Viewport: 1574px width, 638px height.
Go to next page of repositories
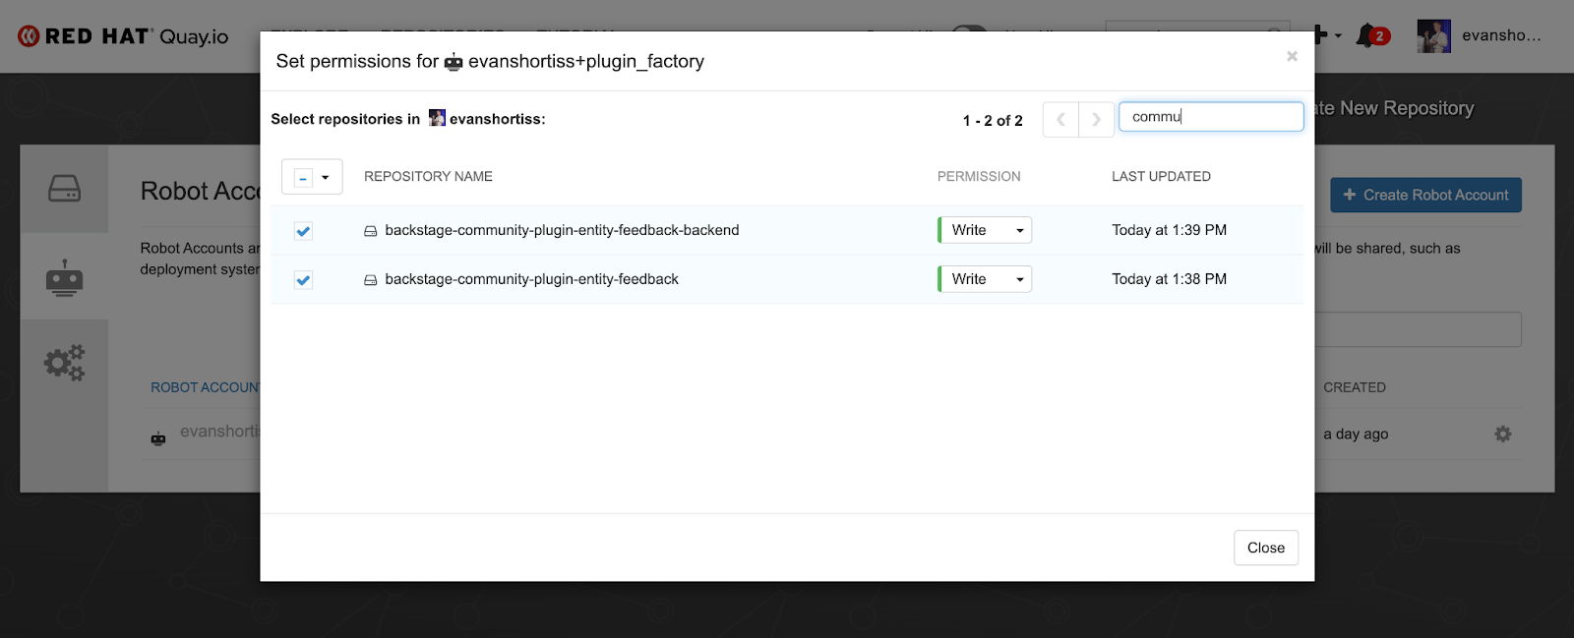point(1096,120)
